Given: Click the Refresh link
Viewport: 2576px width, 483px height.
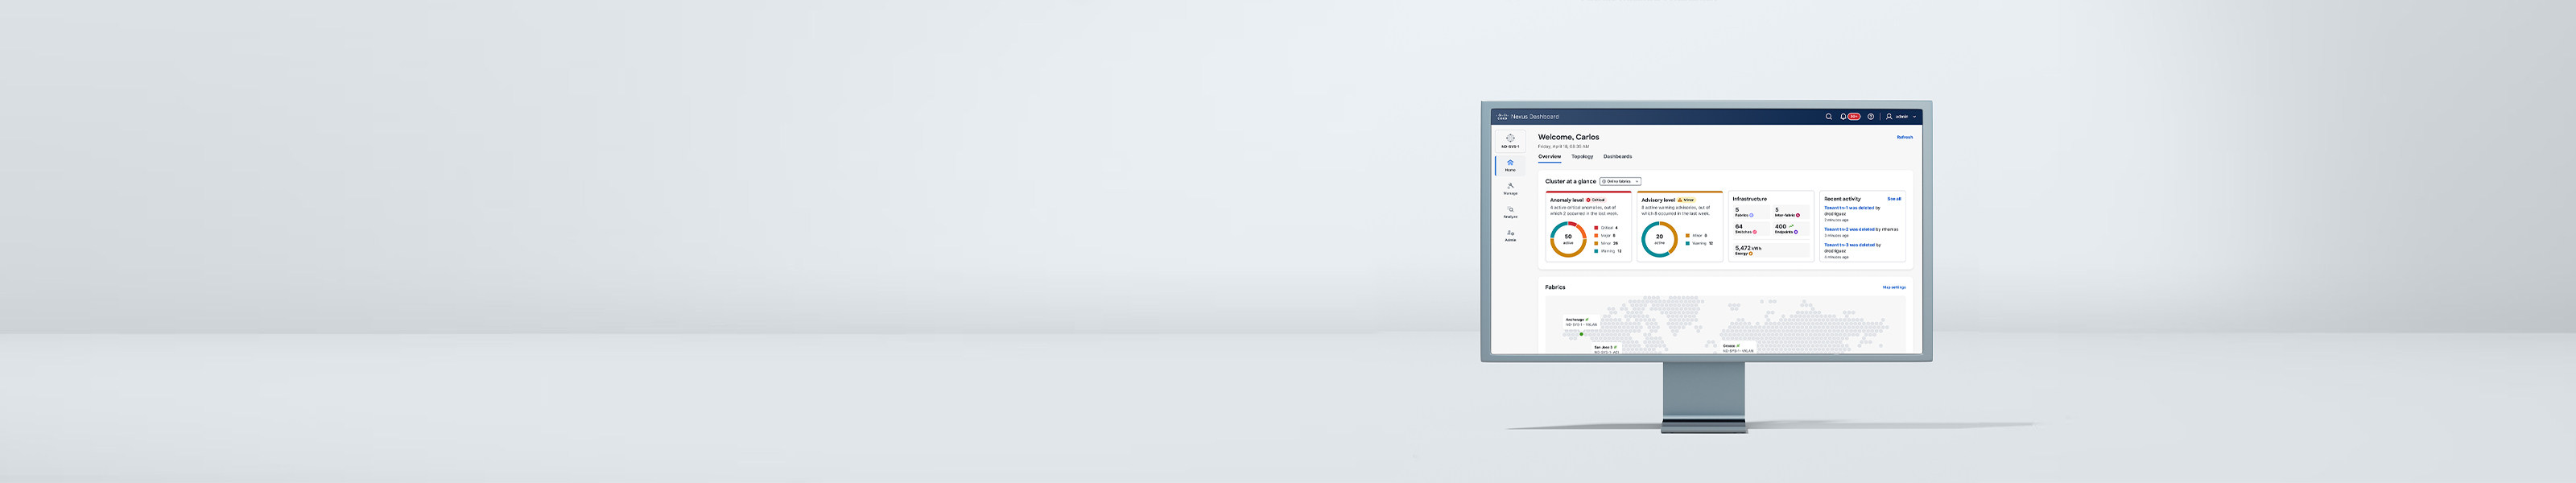Looking at the screenshot, I should coord(1904,138).
